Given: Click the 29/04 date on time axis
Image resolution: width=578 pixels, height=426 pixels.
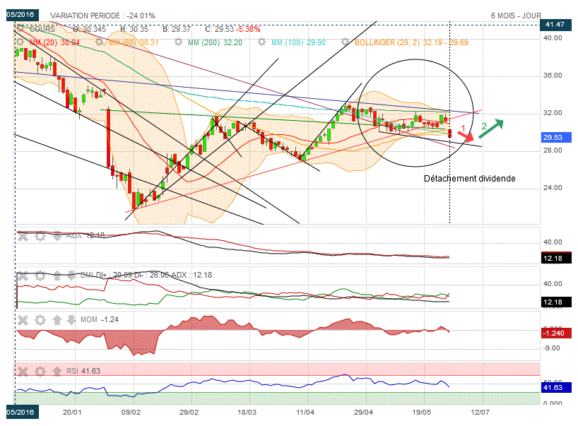Looking at the screenshot, I should click(x=363, y=412).
